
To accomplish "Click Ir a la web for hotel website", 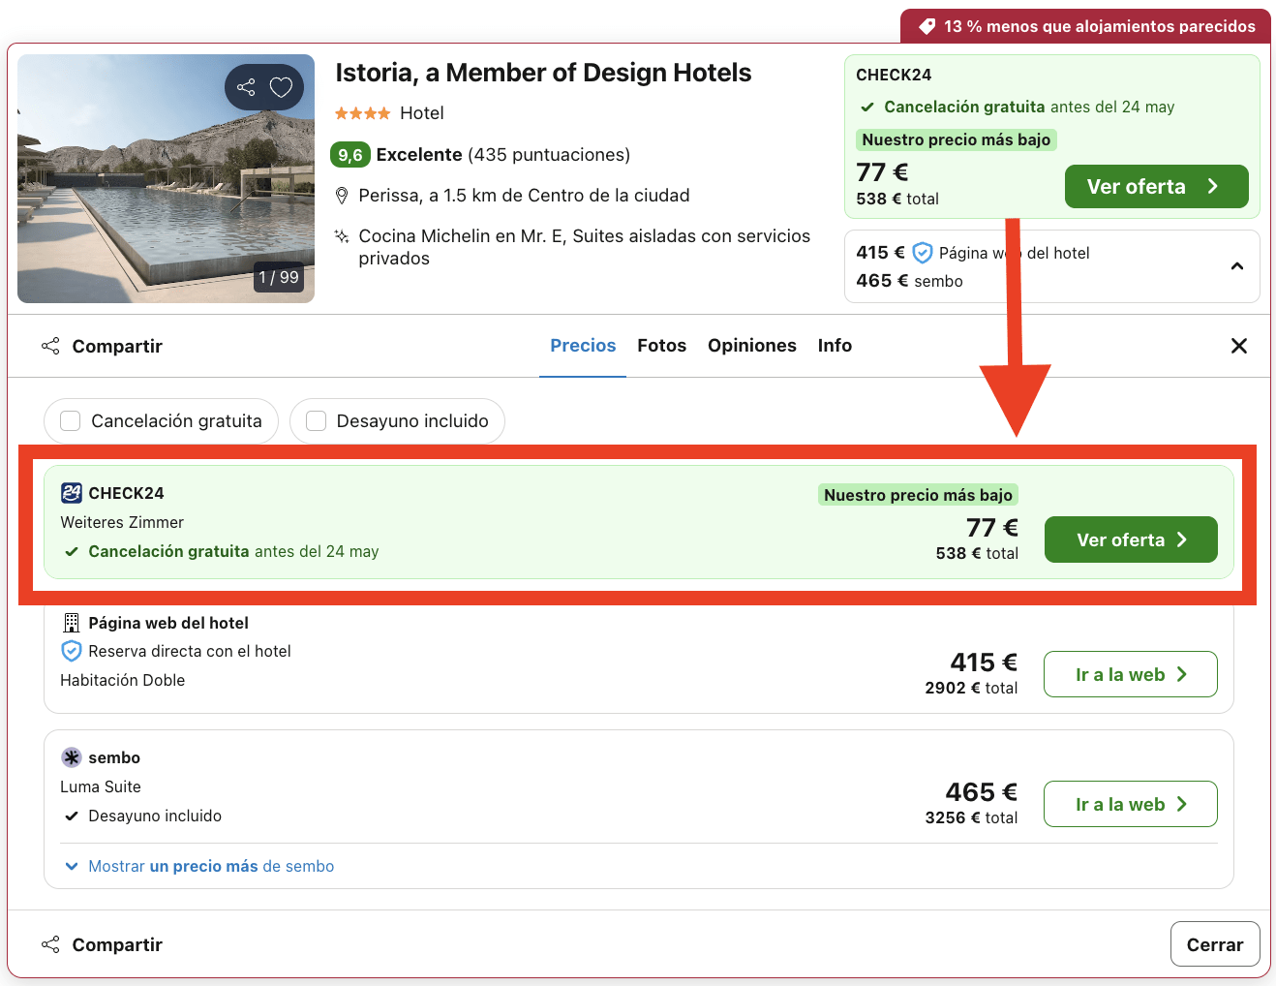I will [x=1131, y=674].
